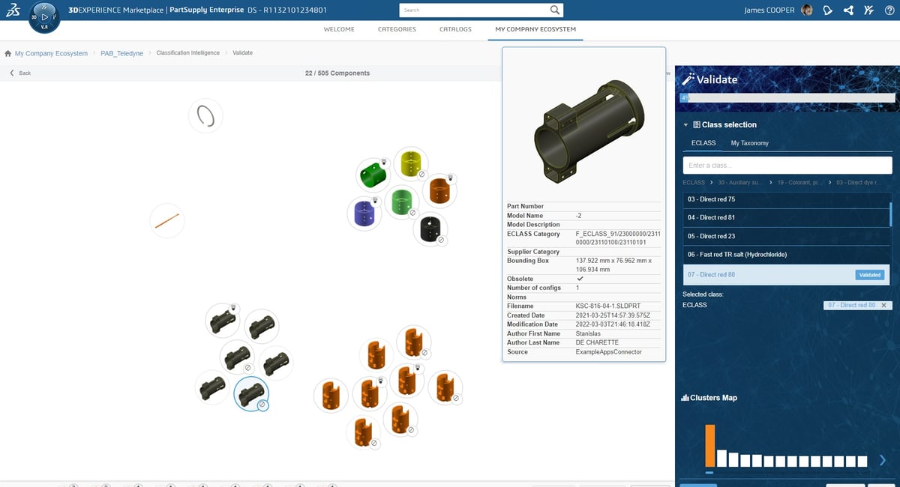
Task: Click the home icon in breadcrumb
Action: coord(7,53)
